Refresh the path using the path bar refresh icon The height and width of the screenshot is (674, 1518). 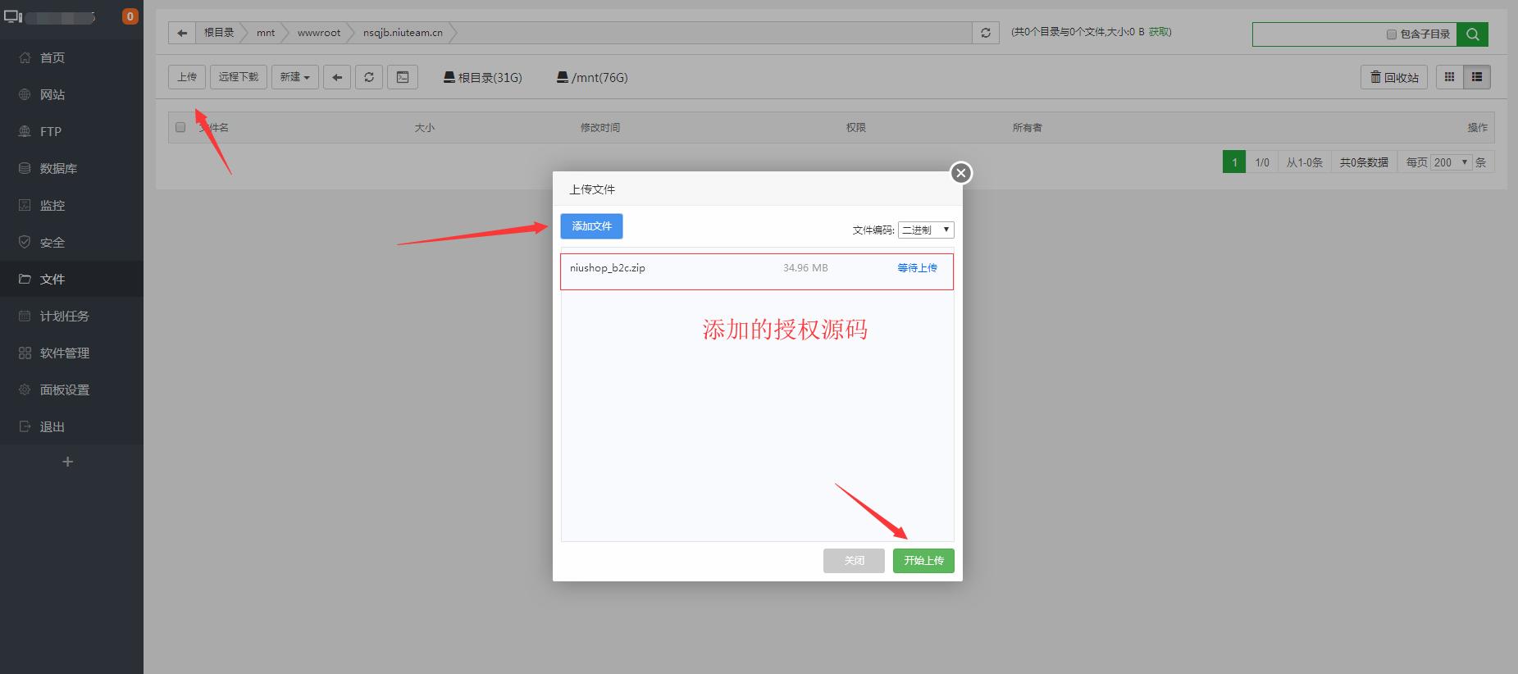[x=986, y=33]
